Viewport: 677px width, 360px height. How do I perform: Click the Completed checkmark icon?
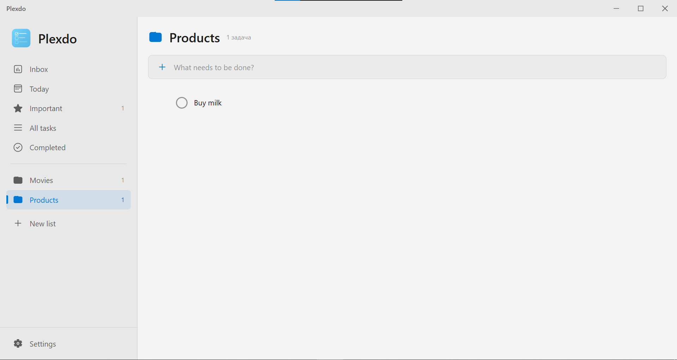pos(18,147)
